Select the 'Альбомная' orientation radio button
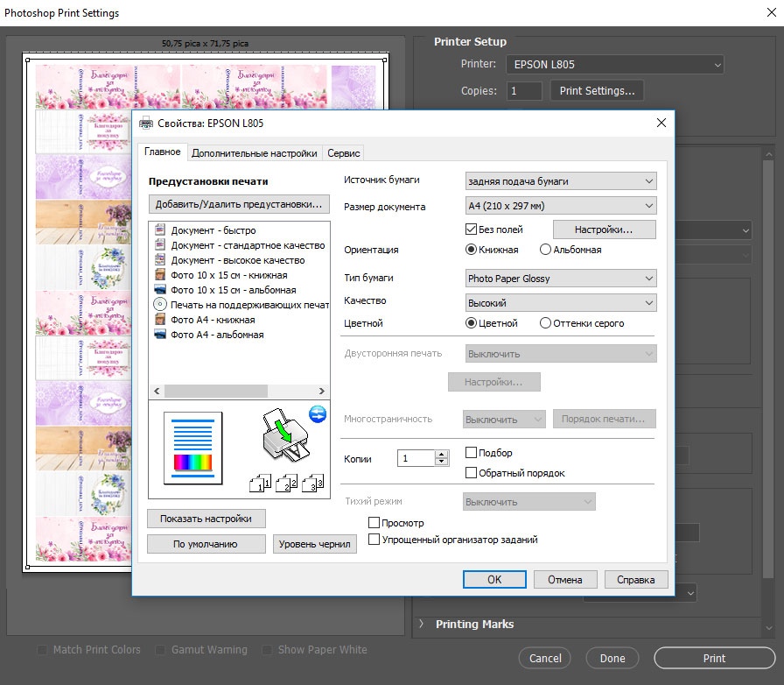The width and height of the screenshot is (784, 685). [545, 250]
